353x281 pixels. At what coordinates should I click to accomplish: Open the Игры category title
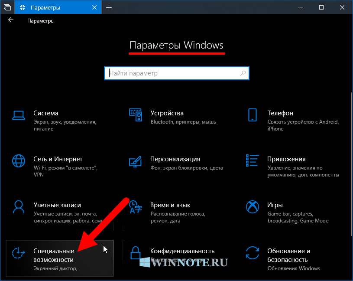(x=275, y=205)
